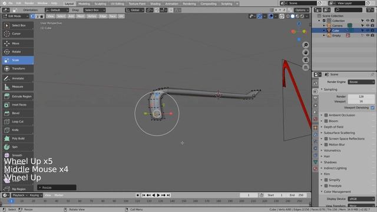Click the current frame number field
377x212 pixels.
249,195
